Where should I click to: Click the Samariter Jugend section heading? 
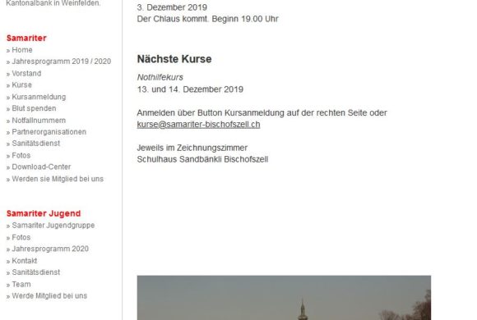(44, 213)
